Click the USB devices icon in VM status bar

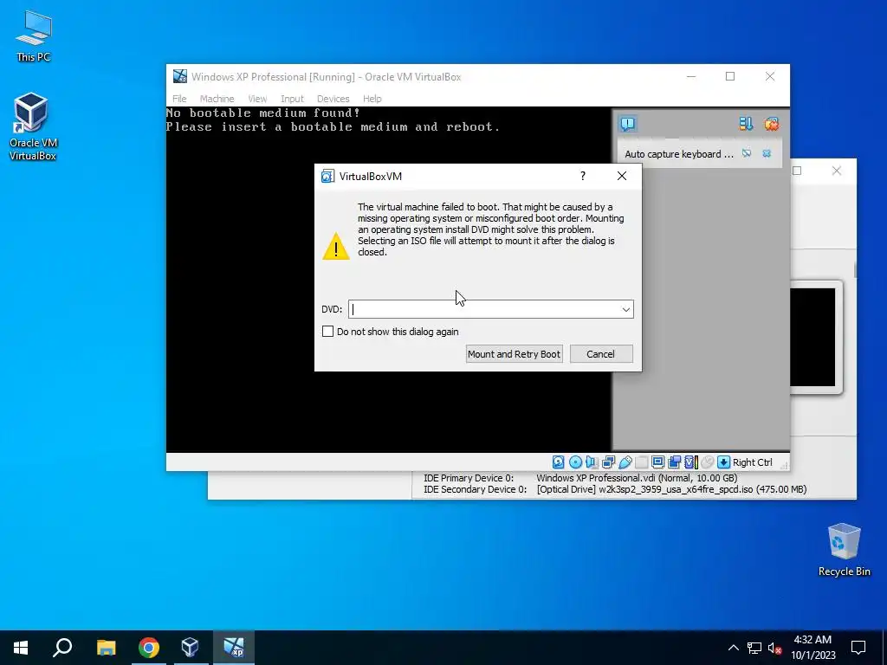pos(625,462)
